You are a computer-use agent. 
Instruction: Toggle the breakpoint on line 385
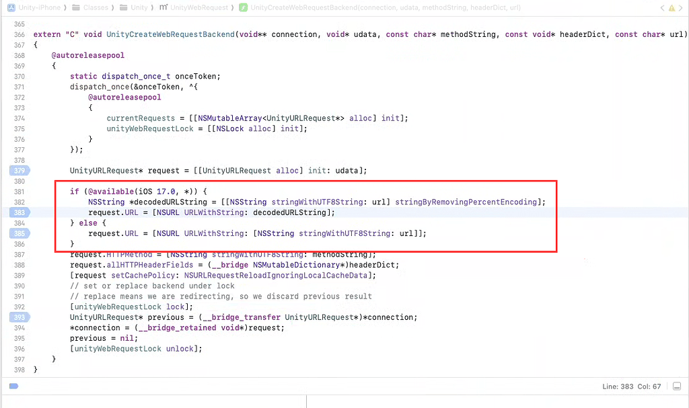click(18, 233)
